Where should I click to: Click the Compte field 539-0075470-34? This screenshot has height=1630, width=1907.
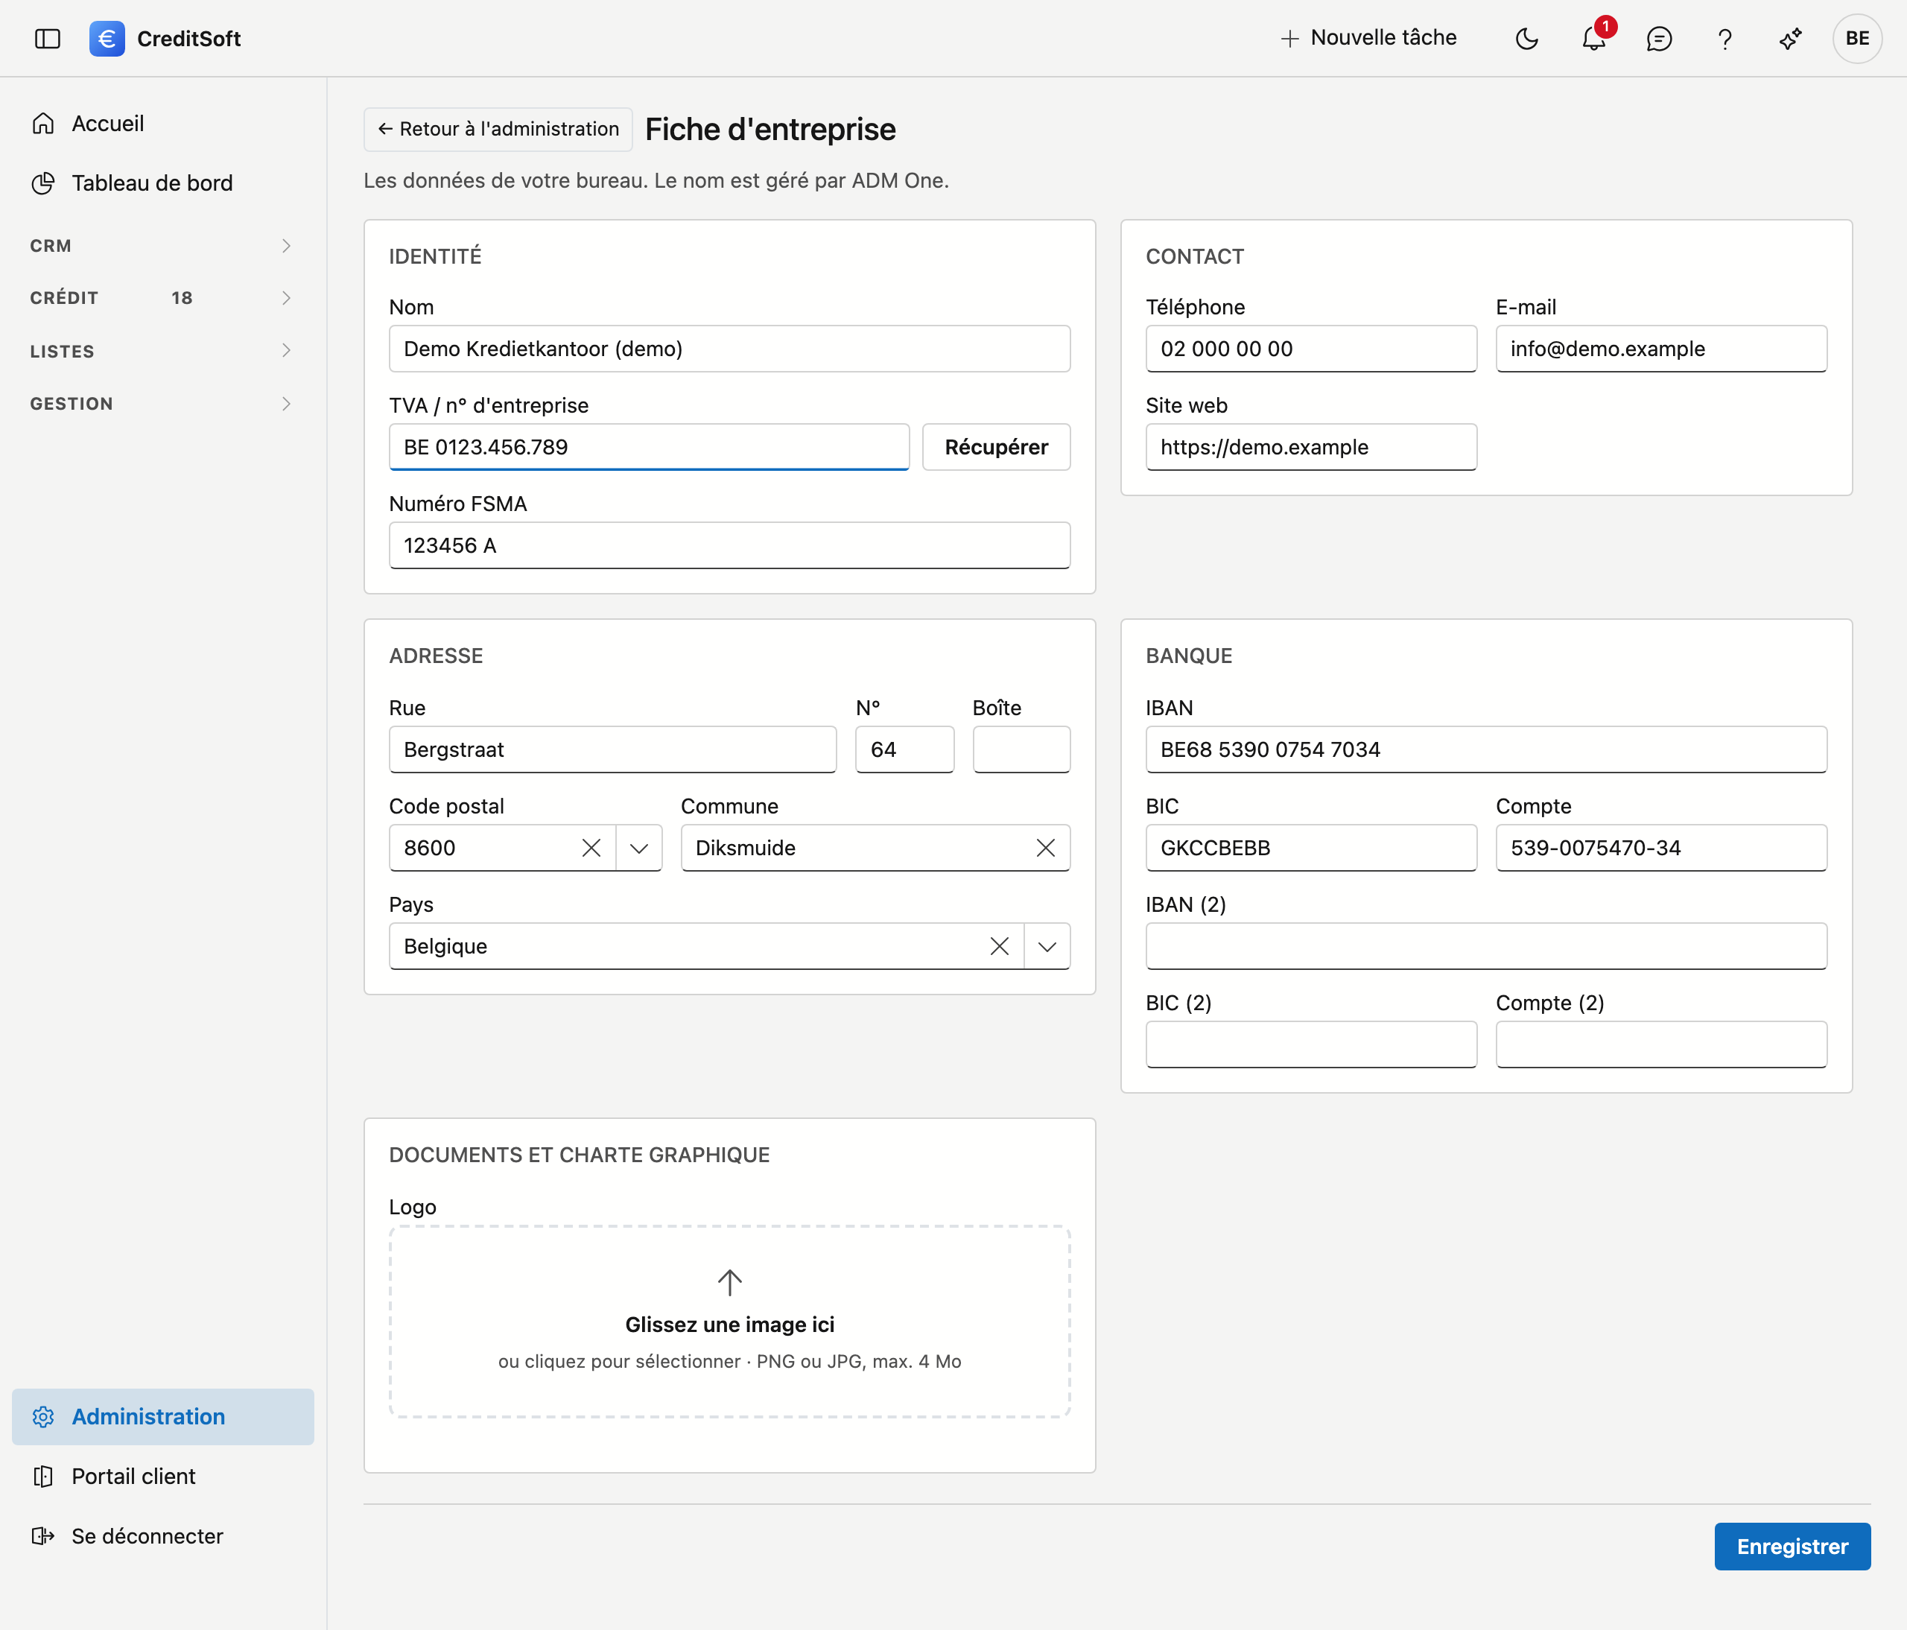tap(1661, 848)
